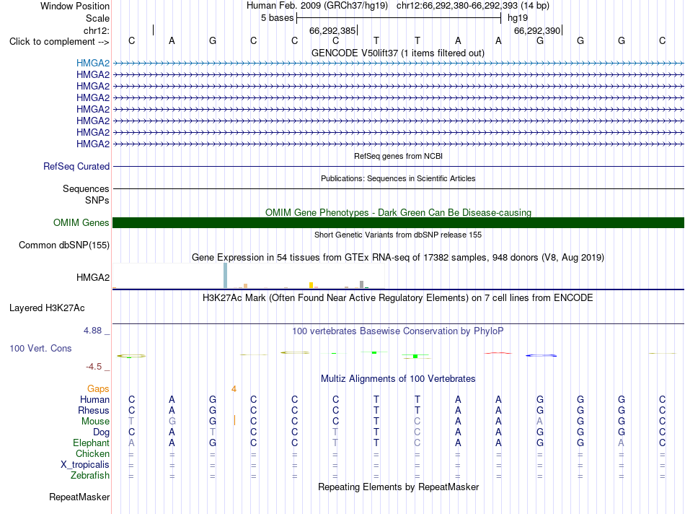Open 'Multiz Alignments of 100 Vertebrates' title
The image size is (685, 514).
pos(398,379)
